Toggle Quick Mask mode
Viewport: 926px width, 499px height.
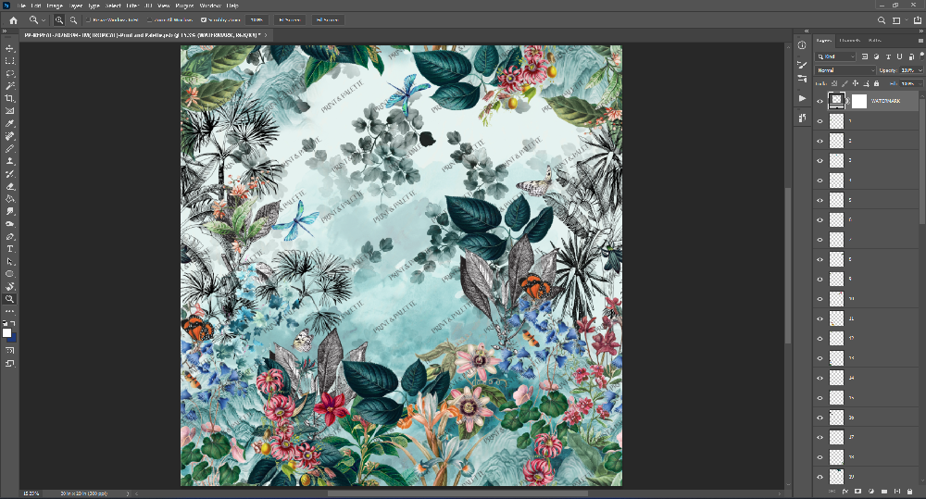9,351
